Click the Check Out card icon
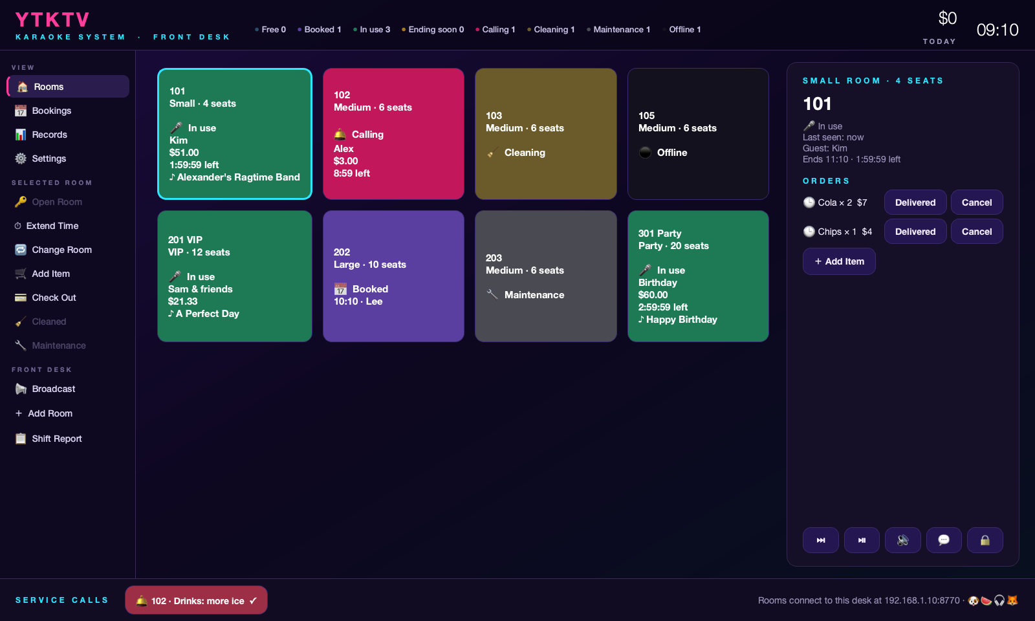This screenshot has height=621, width=1035. (x=21, y=298)
